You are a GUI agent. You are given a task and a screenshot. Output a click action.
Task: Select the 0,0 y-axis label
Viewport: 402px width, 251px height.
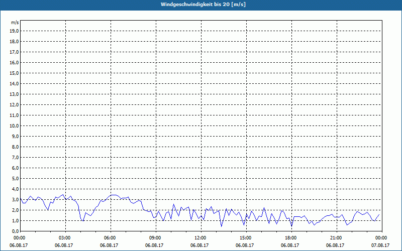click(x=15, y=231)
